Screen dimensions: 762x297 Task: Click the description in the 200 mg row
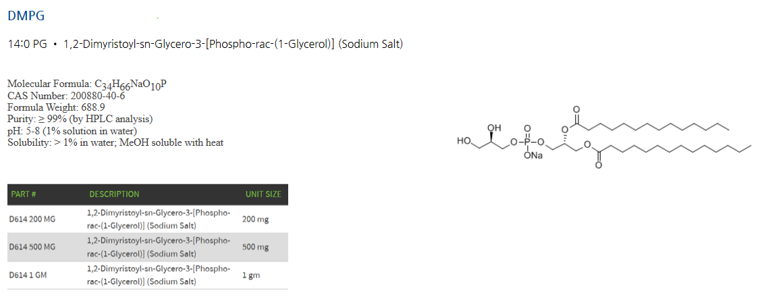coord(159,219)
